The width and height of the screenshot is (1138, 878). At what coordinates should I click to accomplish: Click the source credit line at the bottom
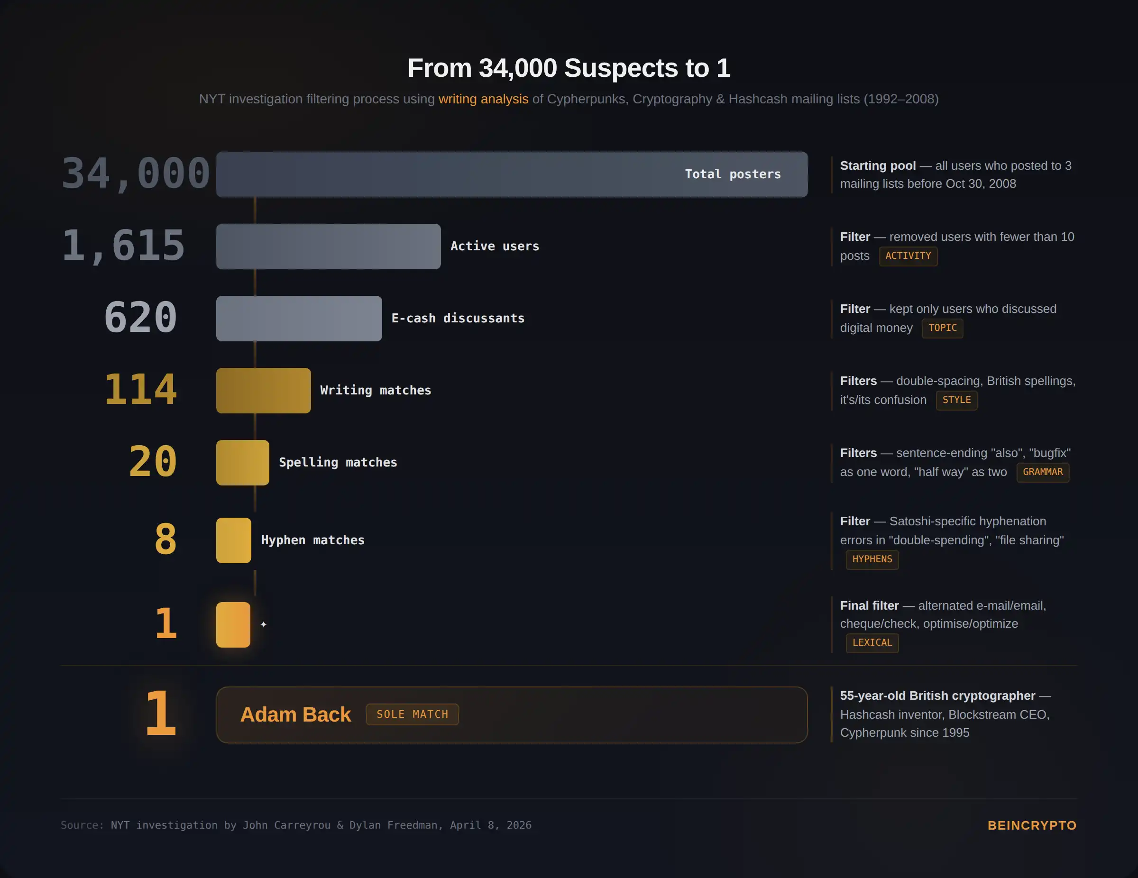(x=296, y=825)
